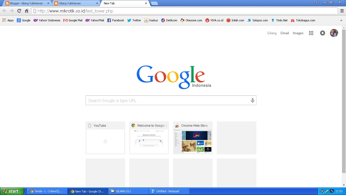Screen dimensions: 346x195
Task: Open the Chrome hamburger menu
Action: [342, 11]
